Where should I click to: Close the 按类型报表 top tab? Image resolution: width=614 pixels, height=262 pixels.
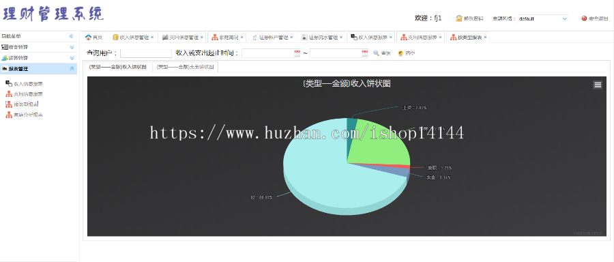(x=485, y=38)
